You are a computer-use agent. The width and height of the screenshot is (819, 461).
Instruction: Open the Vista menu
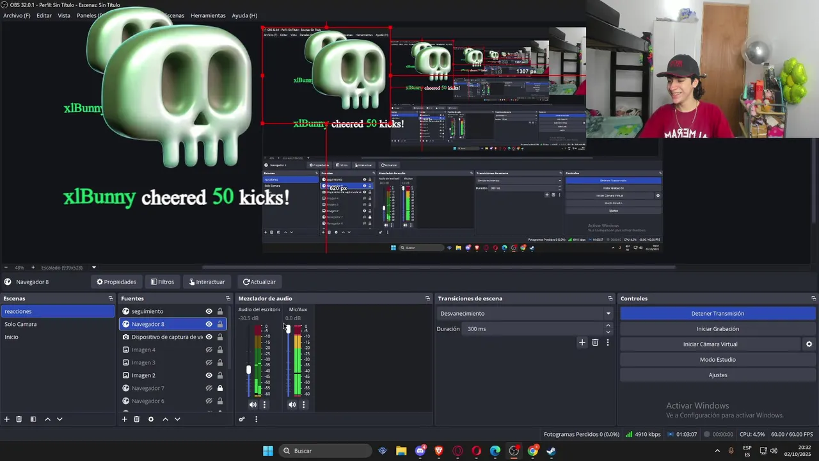click(64, 15)
